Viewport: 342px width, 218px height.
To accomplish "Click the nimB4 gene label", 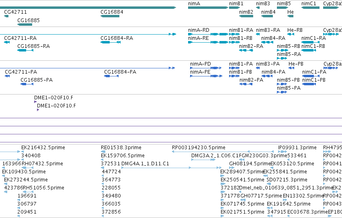I will click(x=268, y=12).
